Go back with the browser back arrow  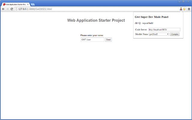pyautogui.click(x=3, y=9)
